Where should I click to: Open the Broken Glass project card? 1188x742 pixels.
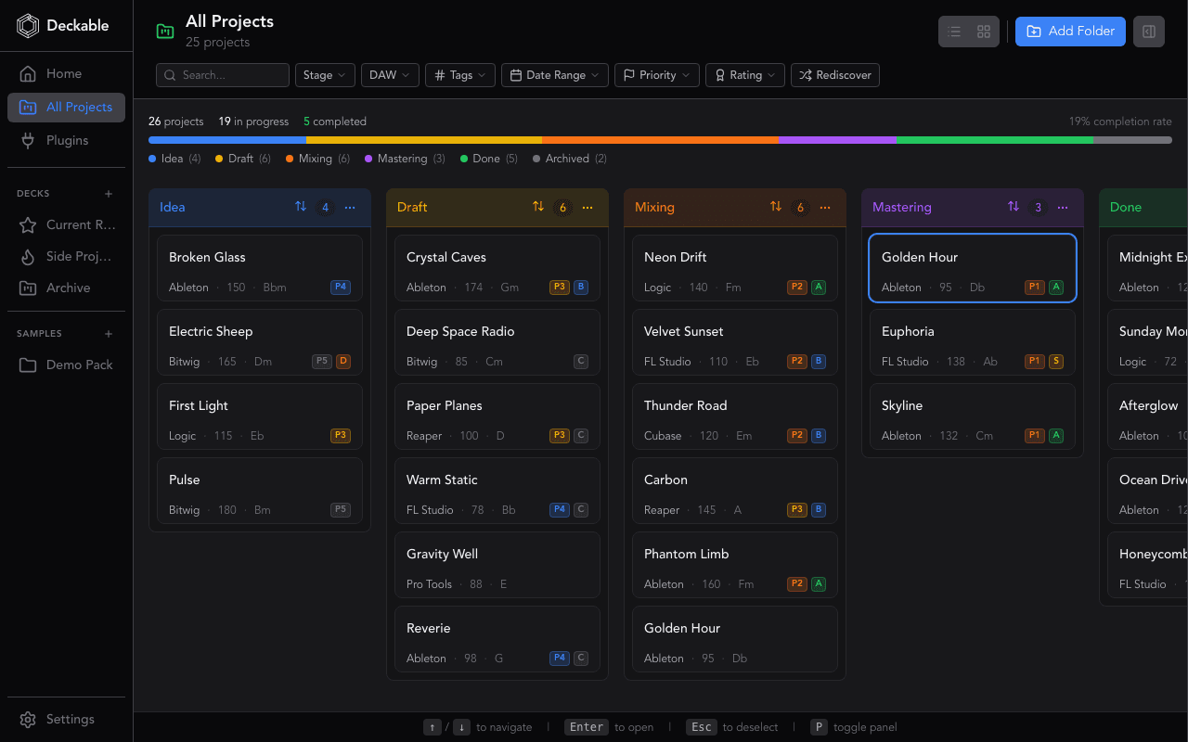pos(260,268)
